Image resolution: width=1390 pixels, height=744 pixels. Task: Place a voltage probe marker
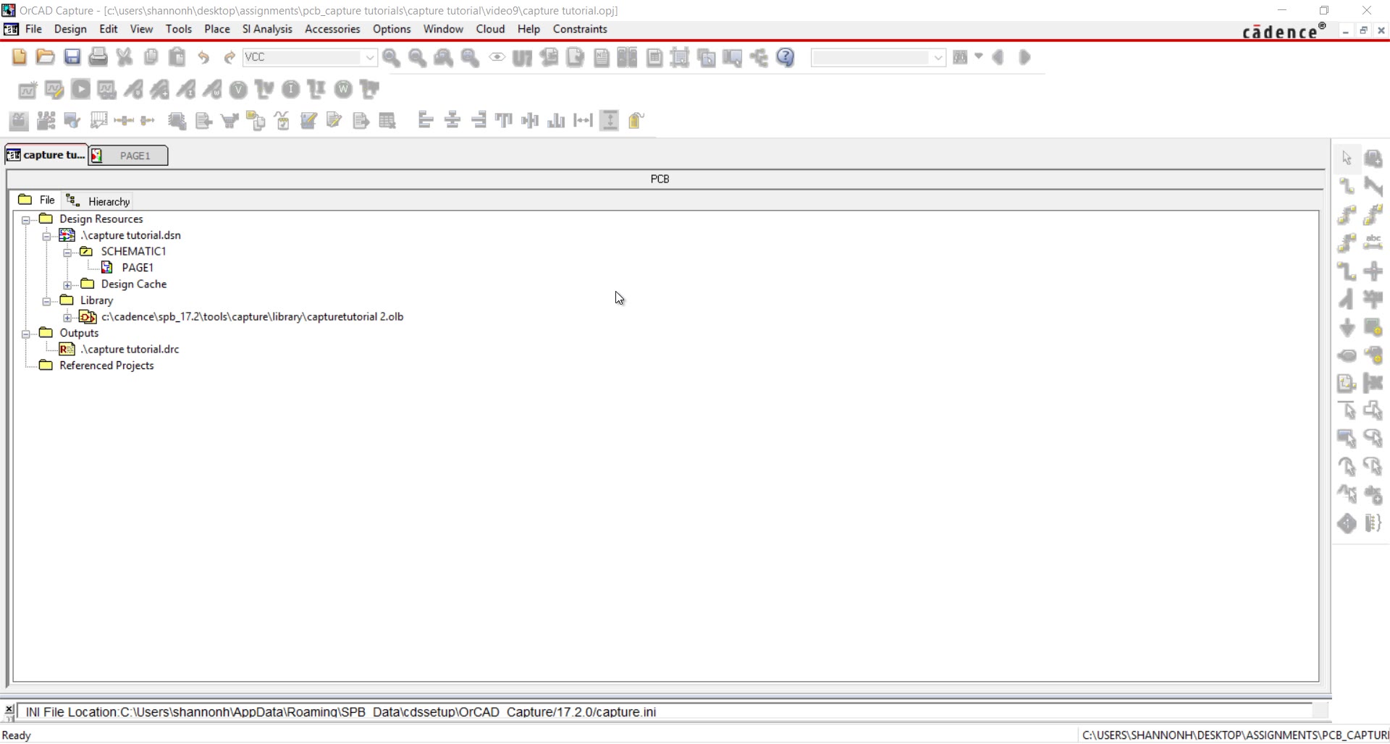238,89
